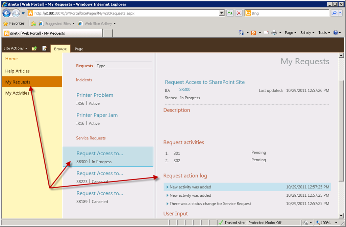Open the Safety menu dropdown
Viewport: 346px width, 227px height.
click(307, 33)
